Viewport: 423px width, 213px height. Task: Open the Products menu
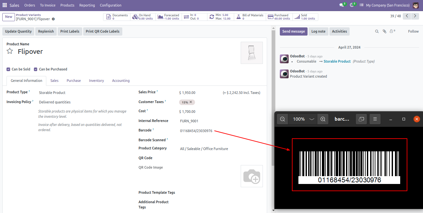coord(67,5)
